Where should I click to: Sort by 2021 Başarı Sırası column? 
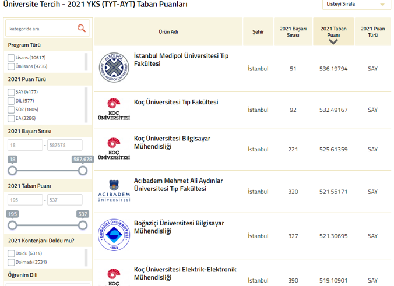[x=293, y=31]
